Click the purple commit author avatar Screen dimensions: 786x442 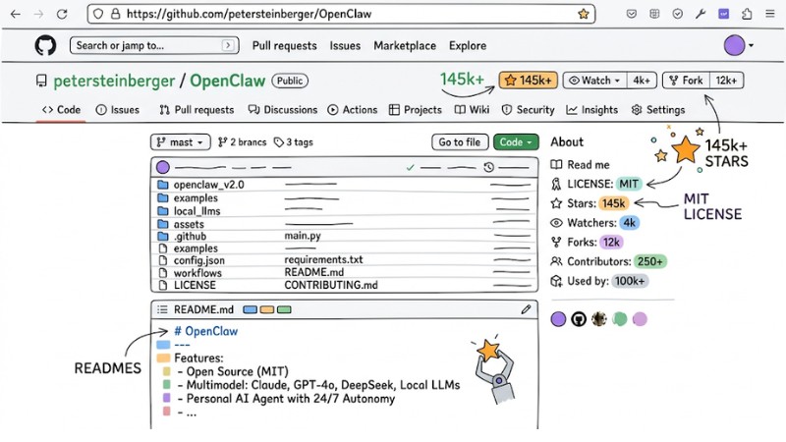[x=163, y=167]
